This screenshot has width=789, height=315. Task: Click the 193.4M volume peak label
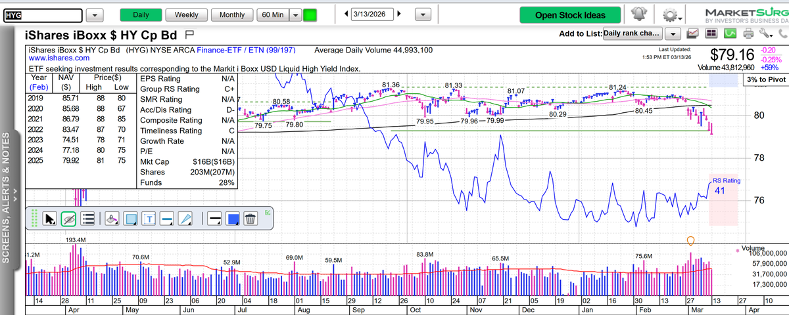click(x=76, y=240)
